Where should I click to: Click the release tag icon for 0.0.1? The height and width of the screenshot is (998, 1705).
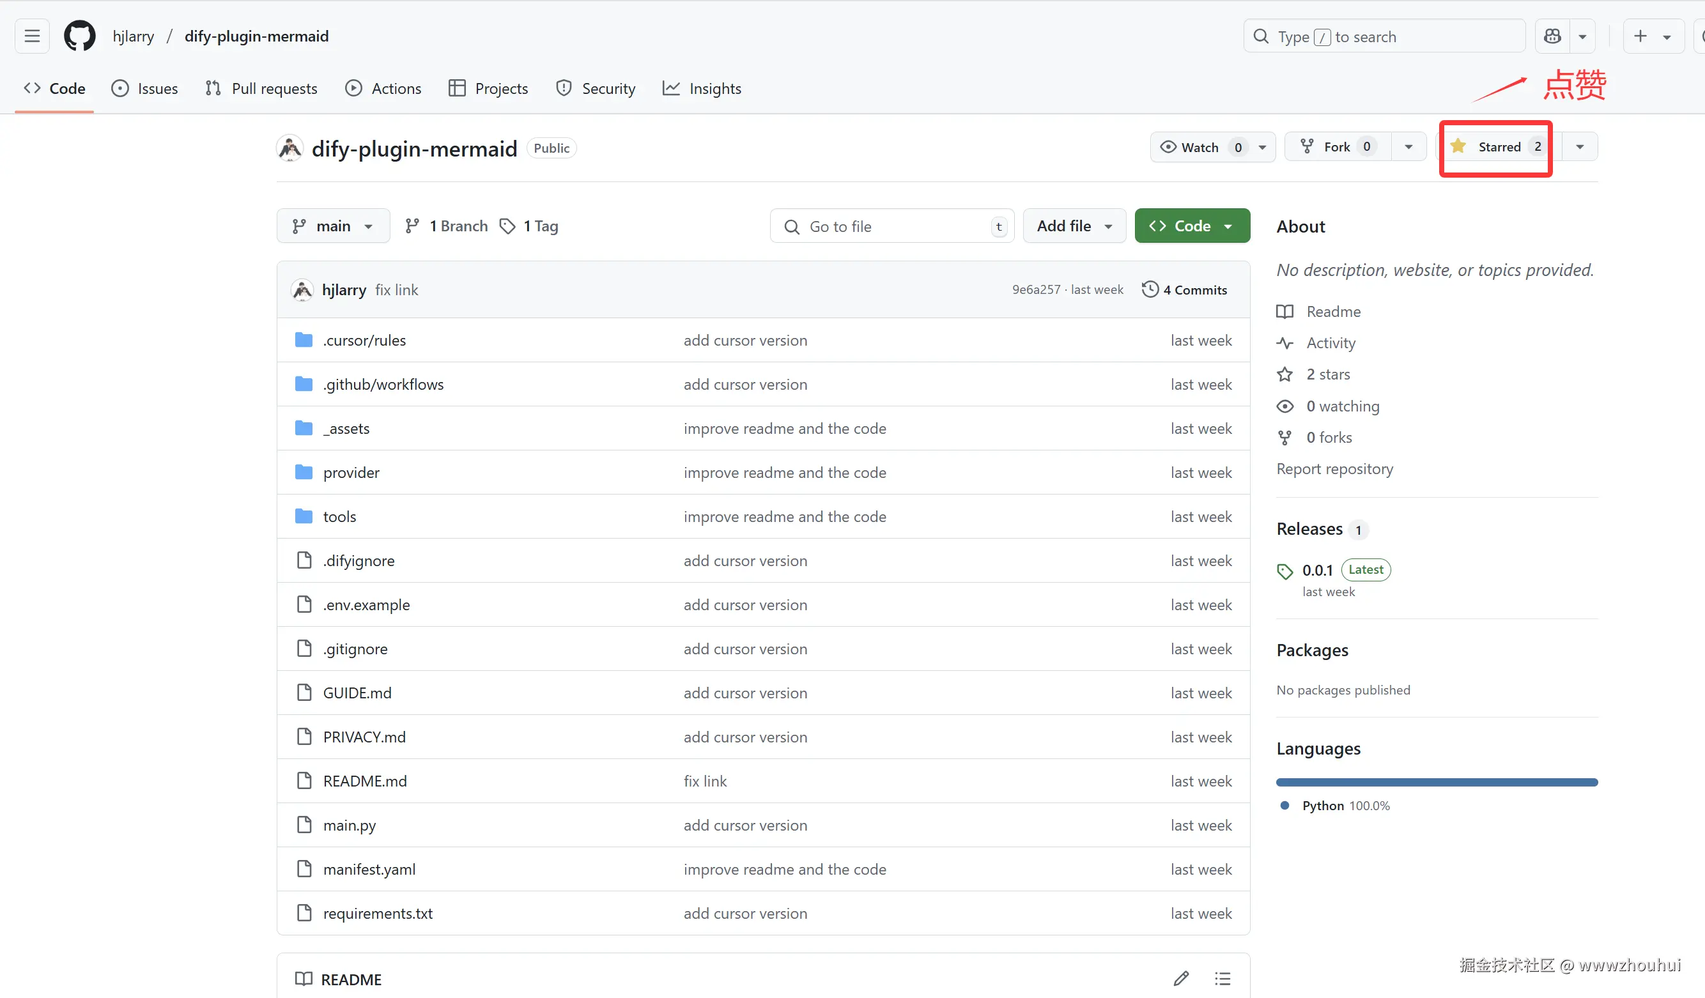1285,571
